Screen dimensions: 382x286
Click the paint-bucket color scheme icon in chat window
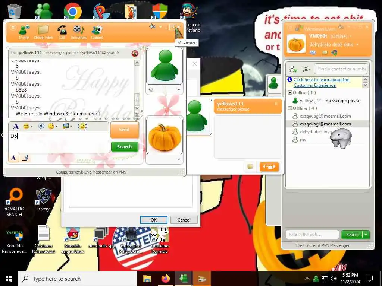[x=152, y=26]
